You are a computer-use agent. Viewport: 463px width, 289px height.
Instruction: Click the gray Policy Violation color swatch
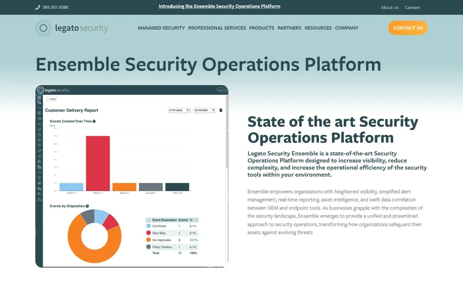click(x=148, y=247)
